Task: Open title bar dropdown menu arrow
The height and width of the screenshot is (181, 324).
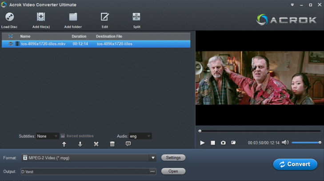Action: coord(292,5)
